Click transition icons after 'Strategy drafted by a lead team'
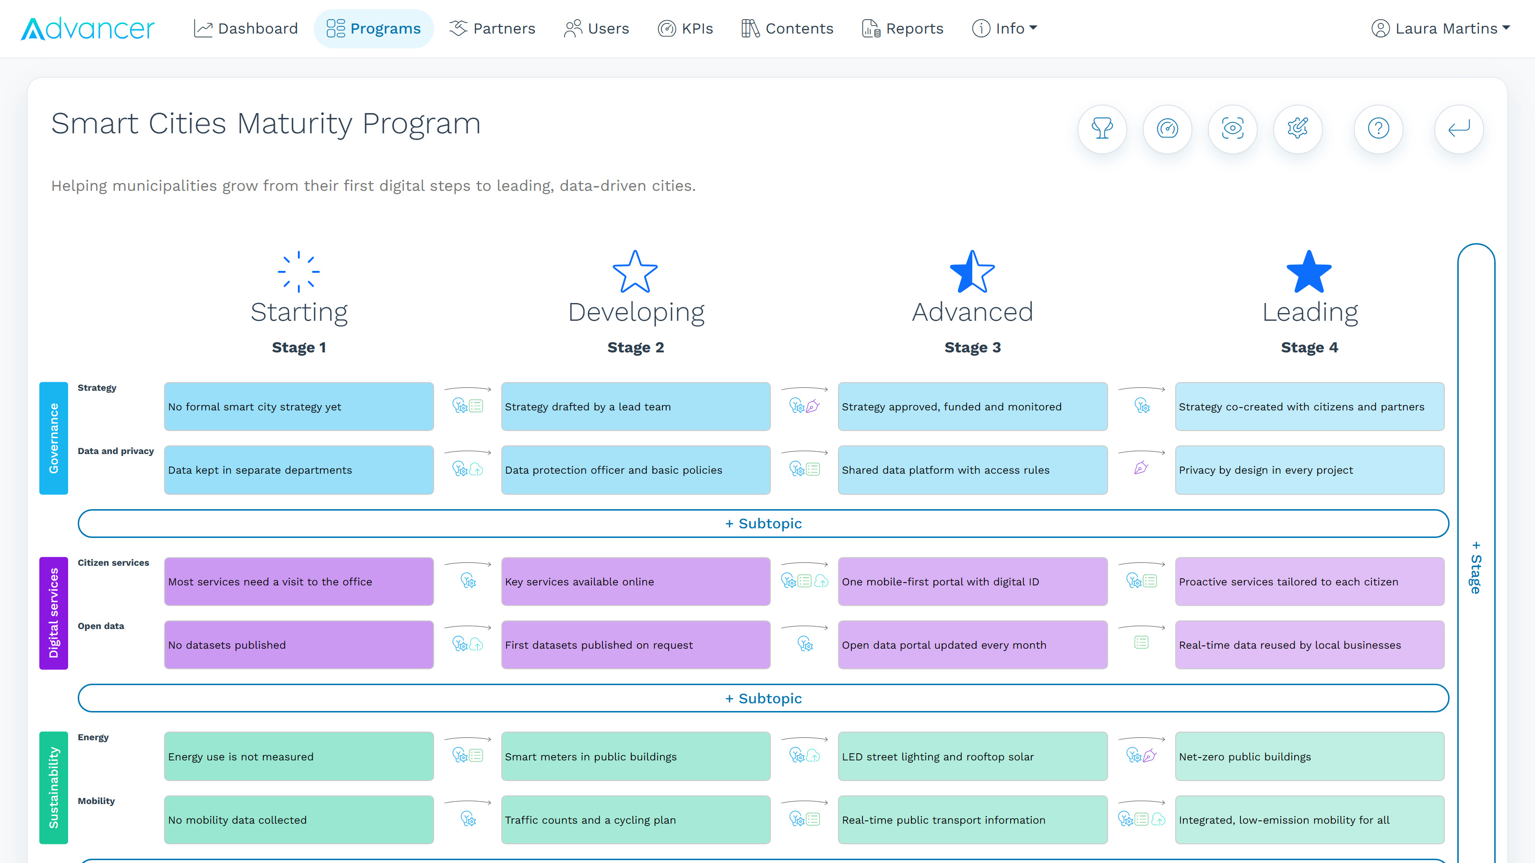This screenshot has width=1535, height=863. click(804, 406)
